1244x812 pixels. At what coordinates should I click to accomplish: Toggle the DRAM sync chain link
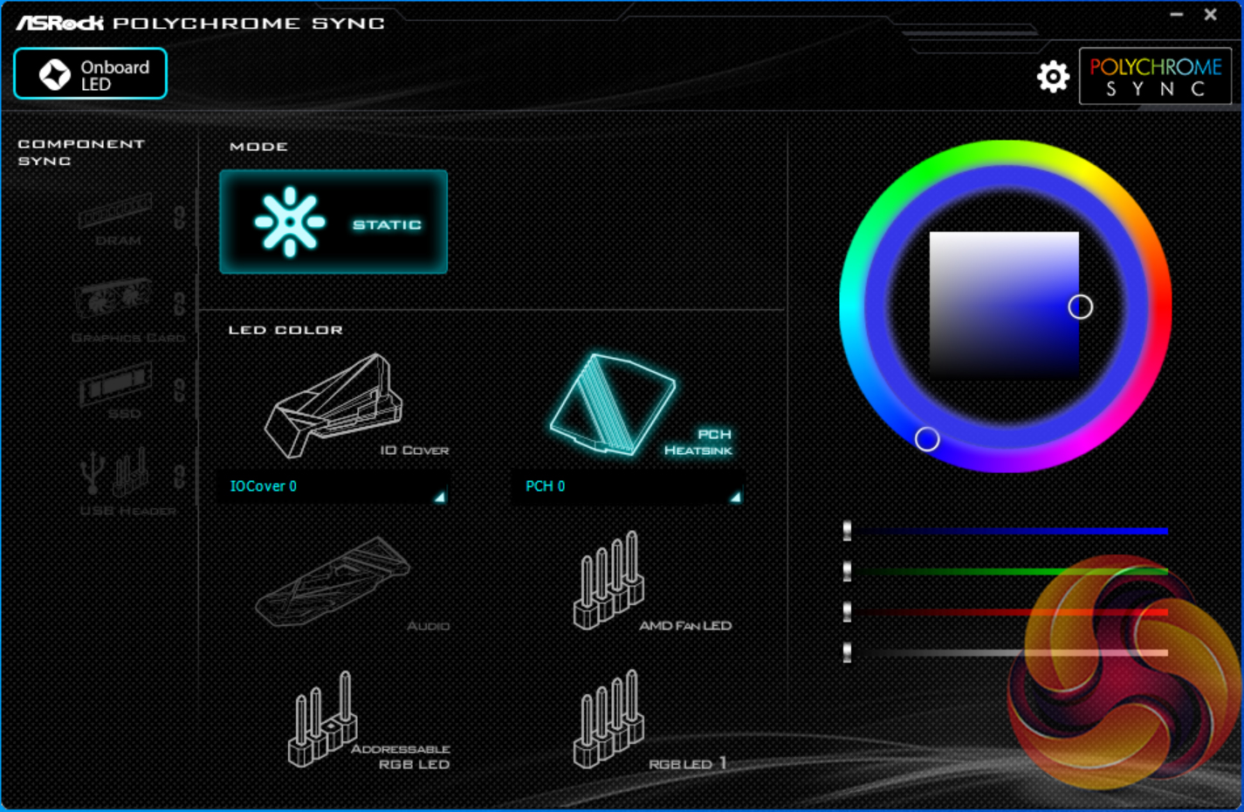(x=179, y=217)
